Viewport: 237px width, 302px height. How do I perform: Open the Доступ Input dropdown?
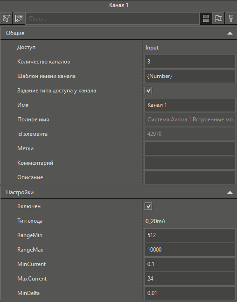[x=190, y=48]
